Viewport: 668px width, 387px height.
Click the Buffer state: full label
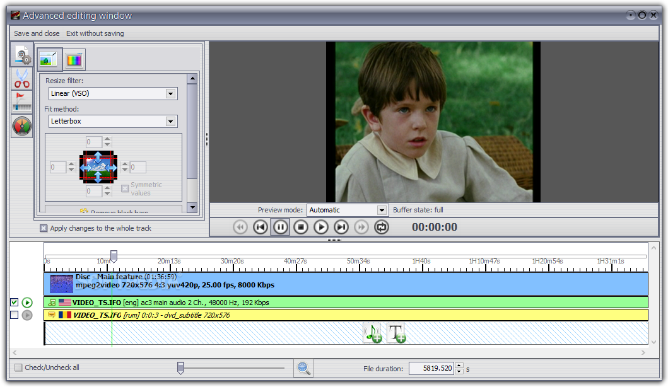pos(418,210)
